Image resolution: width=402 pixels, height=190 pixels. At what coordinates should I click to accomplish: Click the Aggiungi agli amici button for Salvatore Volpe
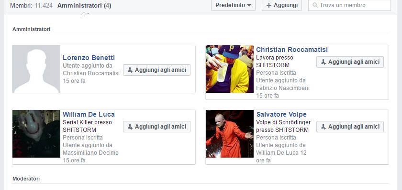(350, 127)
